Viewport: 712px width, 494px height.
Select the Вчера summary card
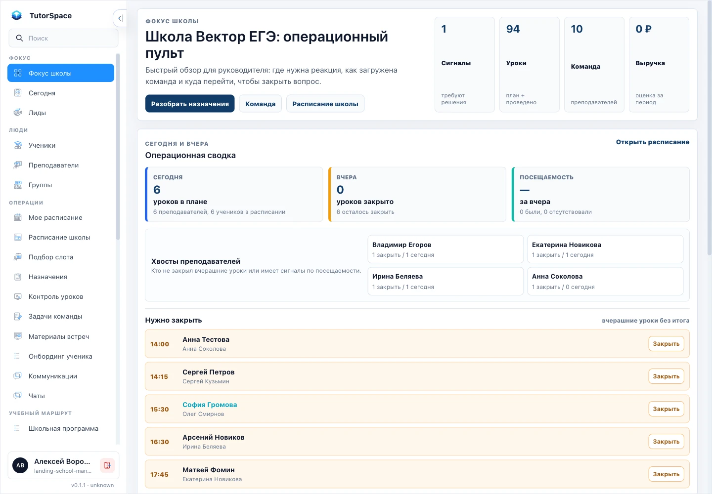[x=417, y=194]
